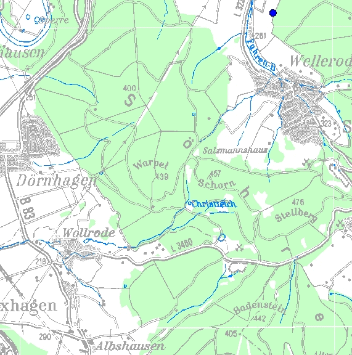
Task: Click the 323 elevation point near Wellerode
Action: tap(326, 124)
